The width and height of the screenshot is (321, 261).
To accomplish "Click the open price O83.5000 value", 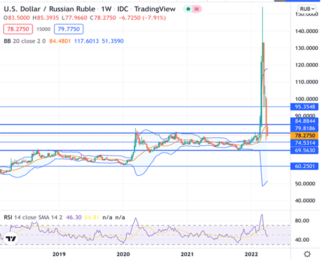I will coord(17,18).
